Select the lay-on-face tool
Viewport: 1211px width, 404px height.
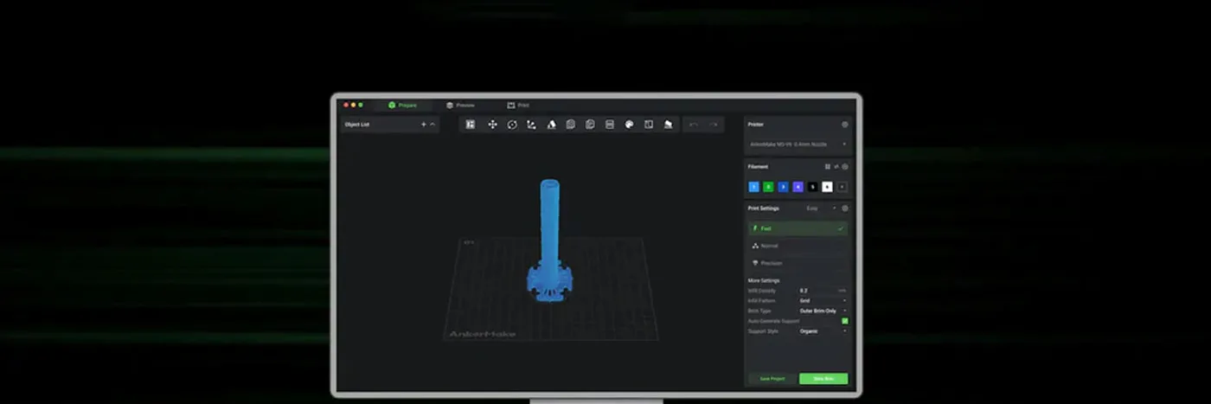click(x=551, y=125)
